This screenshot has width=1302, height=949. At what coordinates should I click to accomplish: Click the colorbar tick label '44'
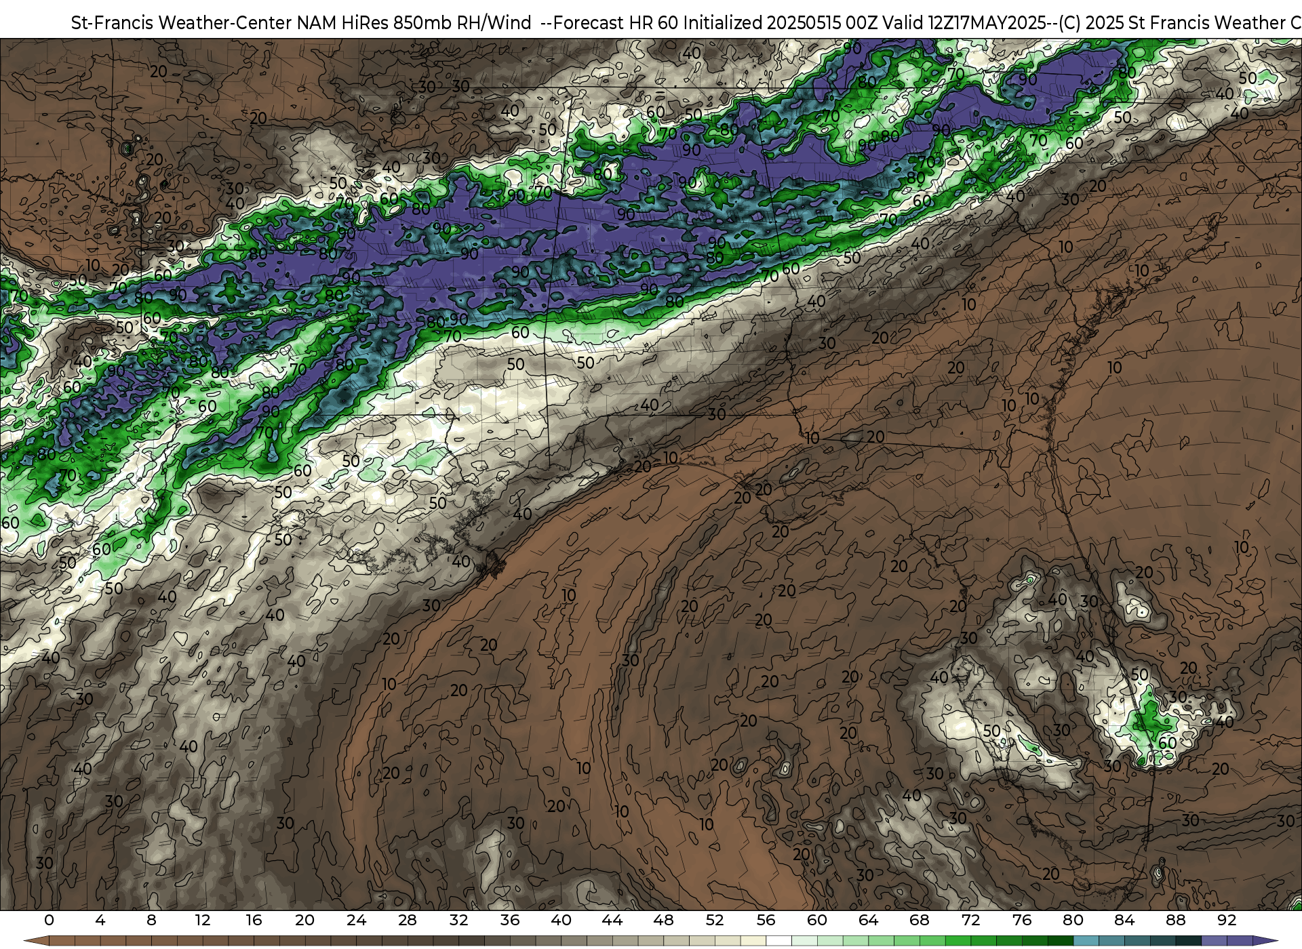pyautogui.click(x=612, y=920)
